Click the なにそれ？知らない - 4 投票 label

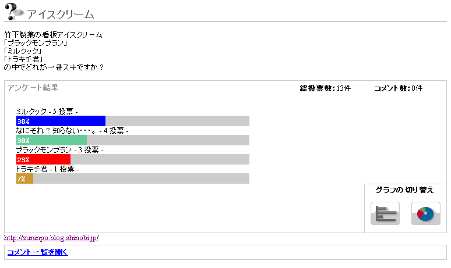[x=72, y=131]
